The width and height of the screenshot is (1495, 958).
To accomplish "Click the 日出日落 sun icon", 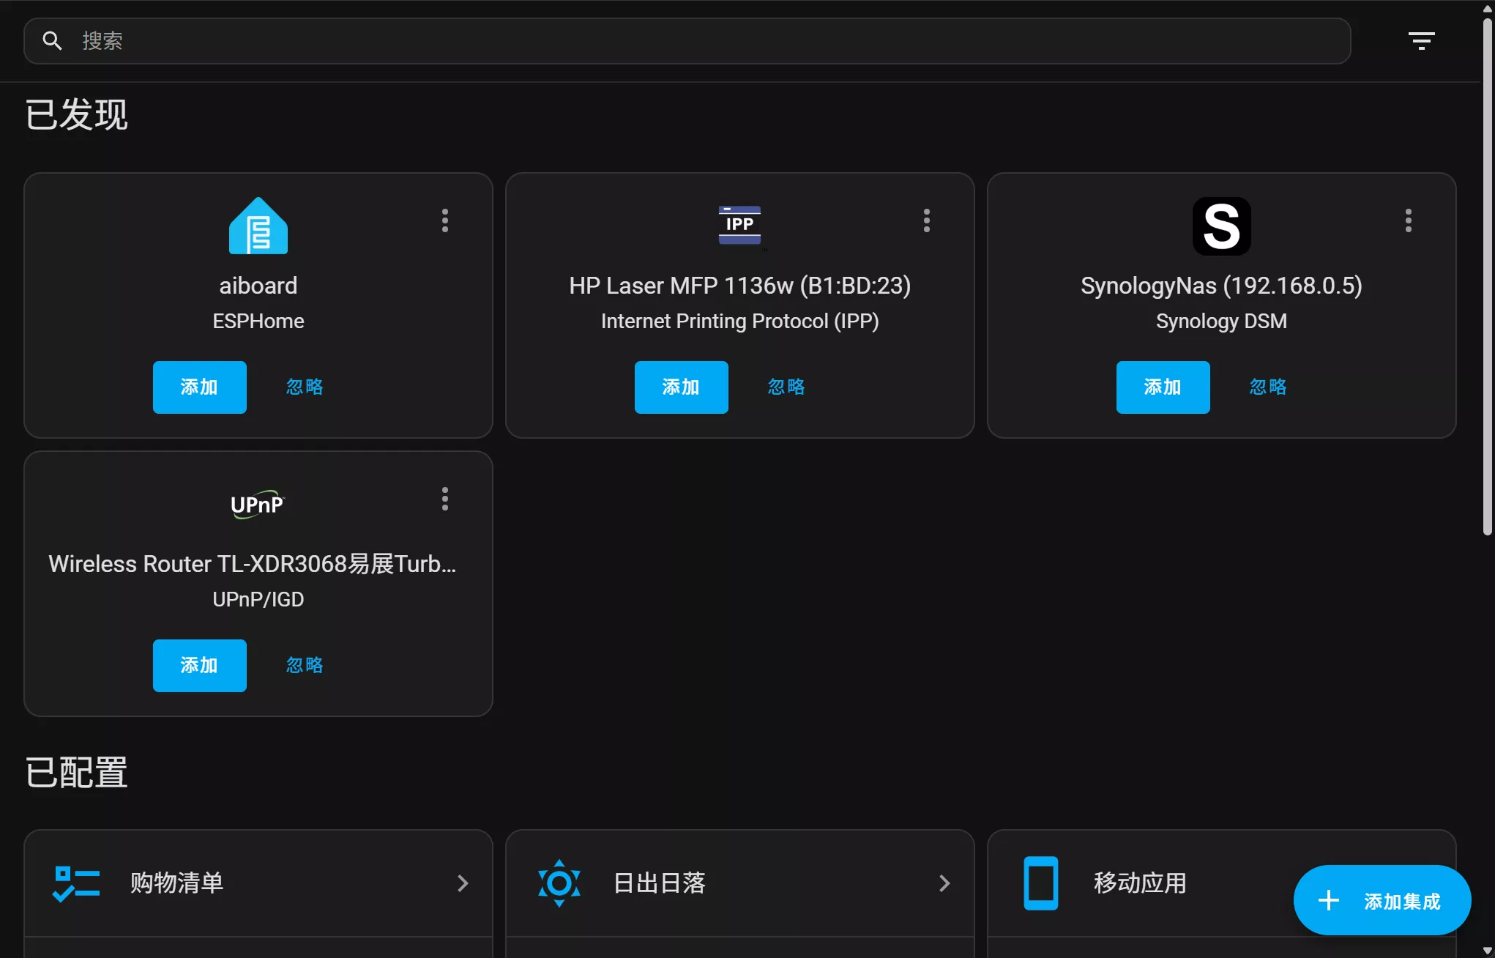I will (x=559, y=883).
